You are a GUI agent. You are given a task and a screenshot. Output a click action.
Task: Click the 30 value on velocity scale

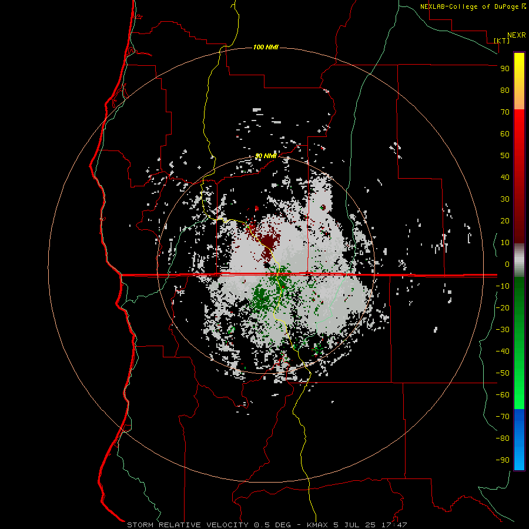click(x=505, y=199)
